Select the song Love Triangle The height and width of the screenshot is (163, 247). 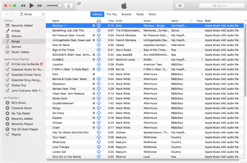point(145,147)
